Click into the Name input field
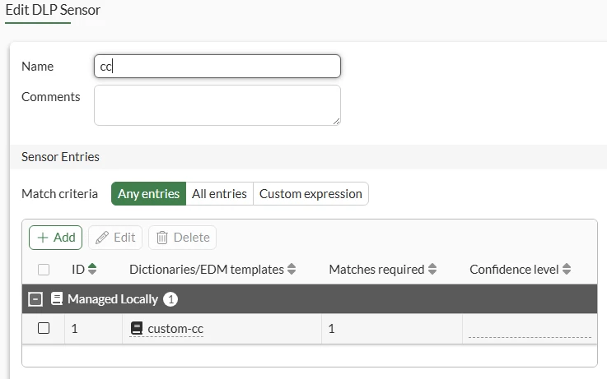The height and width of the screenshot is (379, 607). tap(217, 66)
